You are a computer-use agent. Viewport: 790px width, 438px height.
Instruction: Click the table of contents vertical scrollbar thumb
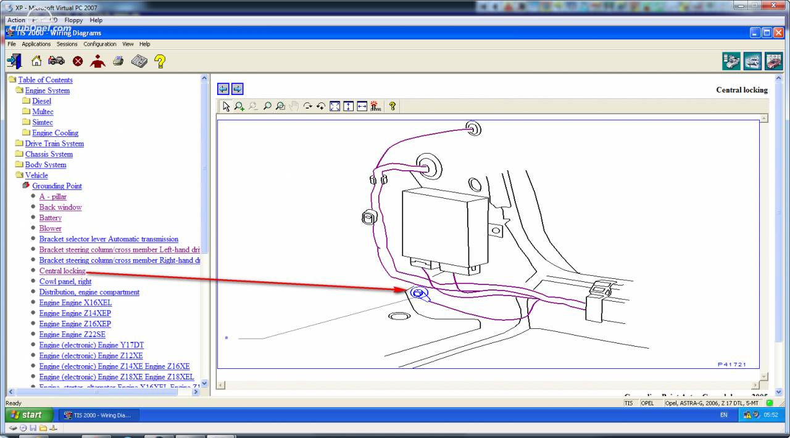(205, 168)
